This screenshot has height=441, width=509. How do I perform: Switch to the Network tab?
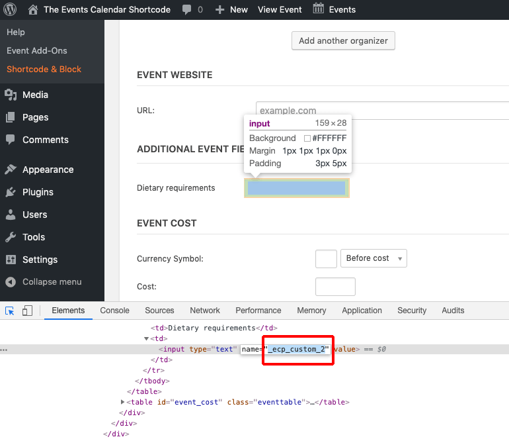pyautogui.click(x=205, y=311)
